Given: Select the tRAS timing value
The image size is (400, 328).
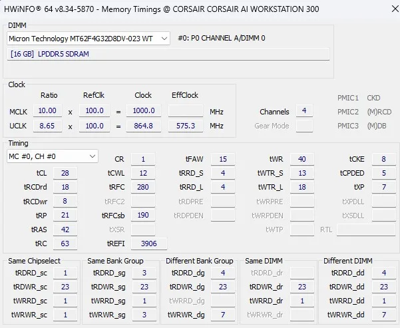Looking at the screenshot, I should 65,230.
